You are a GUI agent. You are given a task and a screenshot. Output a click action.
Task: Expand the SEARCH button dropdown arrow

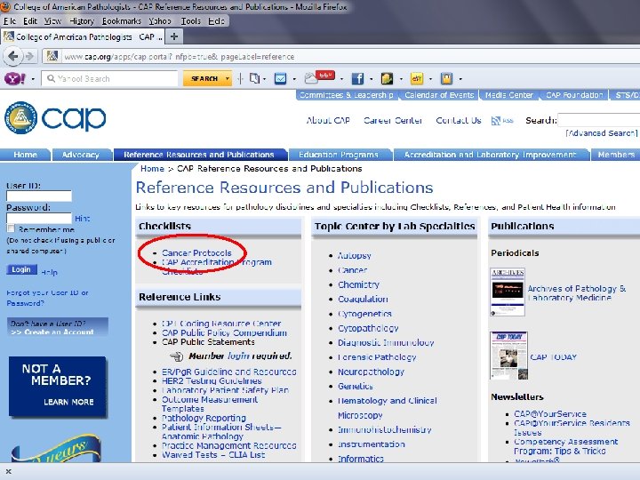[x=228, y=78]
